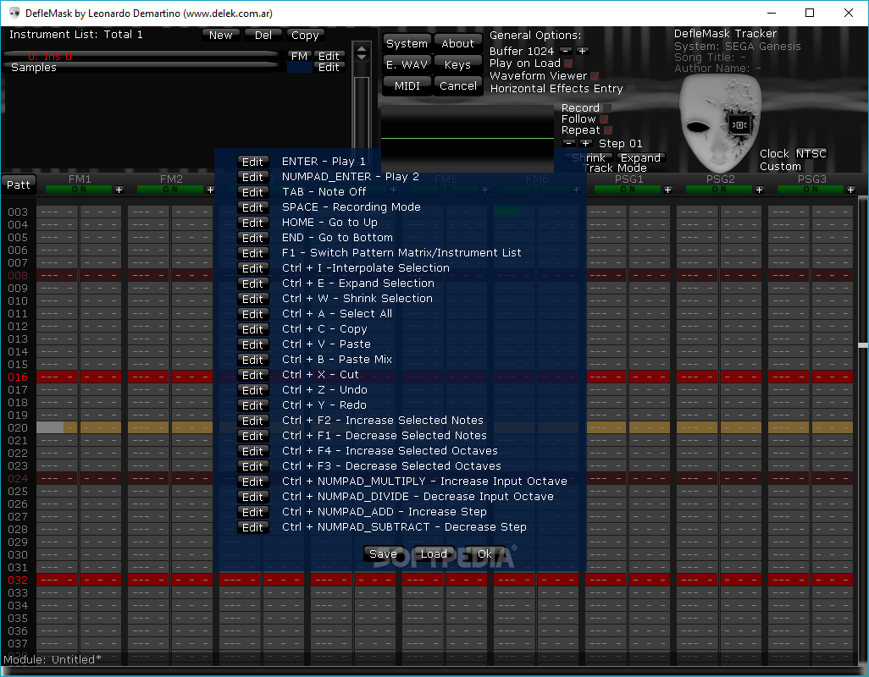
Task: Click Edit next to NUMPAD_ADD Increase Step
Action: tap(252, 512)
